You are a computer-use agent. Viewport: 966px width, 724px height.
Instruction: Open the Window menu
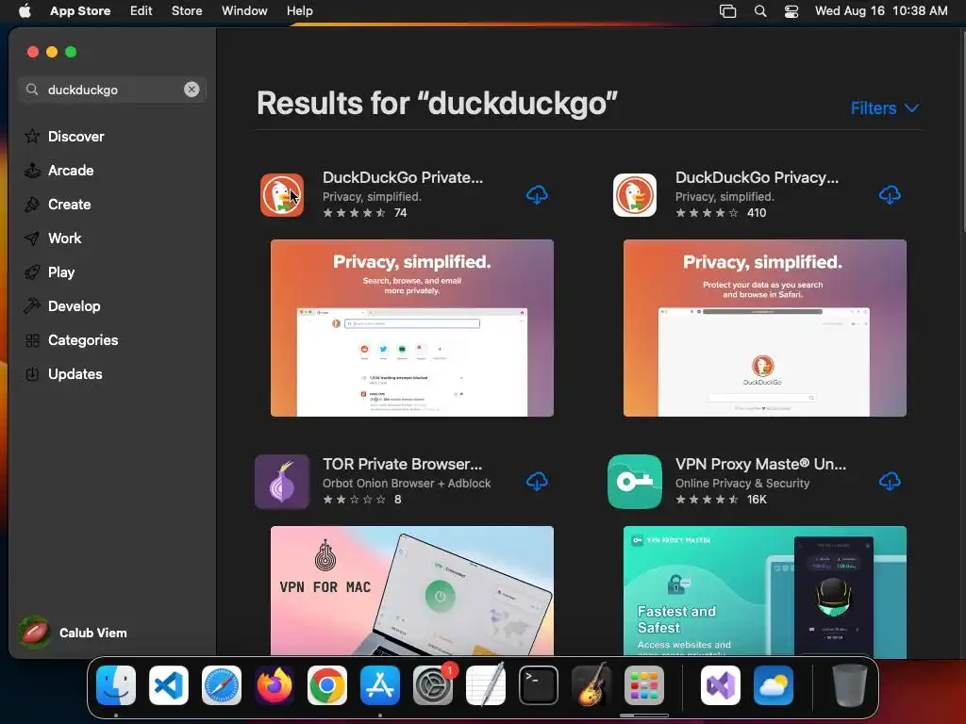pos(244,11)
